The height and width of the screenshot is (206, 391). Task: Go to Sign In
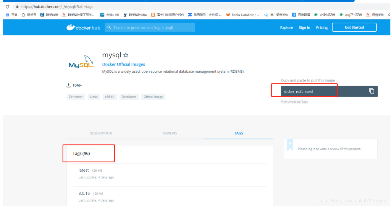(304, 27)
